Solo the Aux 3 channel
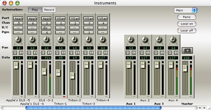The height and width of the screenshot is (110, 211). click(x=162, y=53)
